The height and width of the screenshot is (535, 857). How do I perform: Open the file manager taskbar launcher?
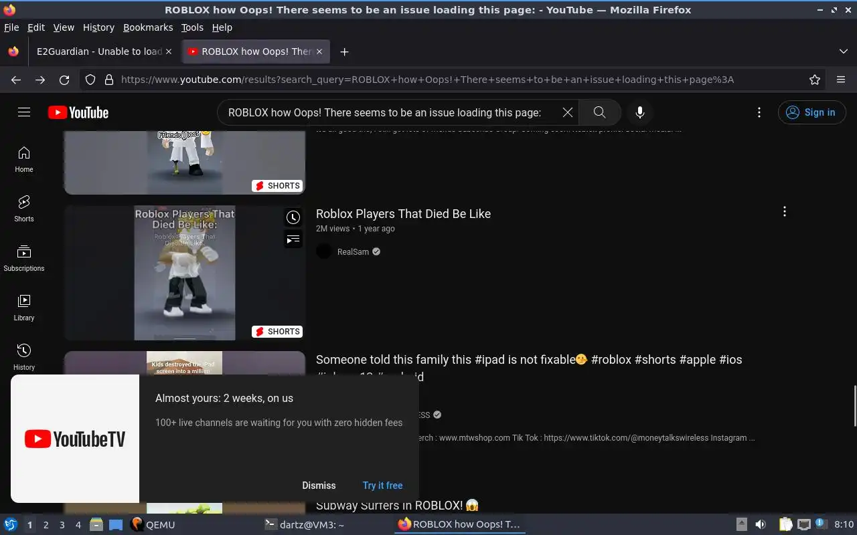click(x=96, y=524)
